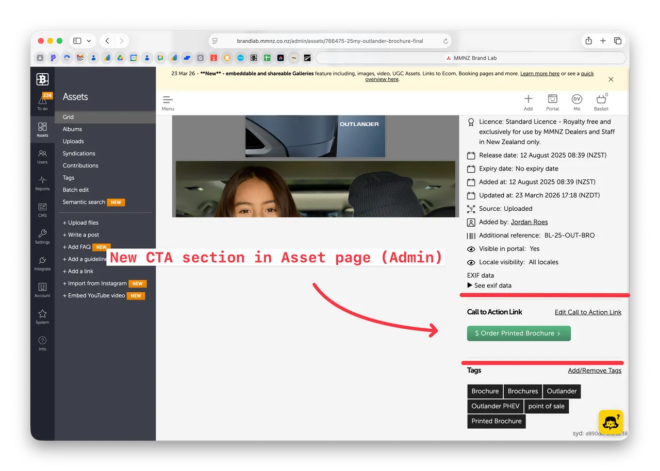Open the hamburger Menu toggle
The image size is (660, 471).
tap(168, 102)
